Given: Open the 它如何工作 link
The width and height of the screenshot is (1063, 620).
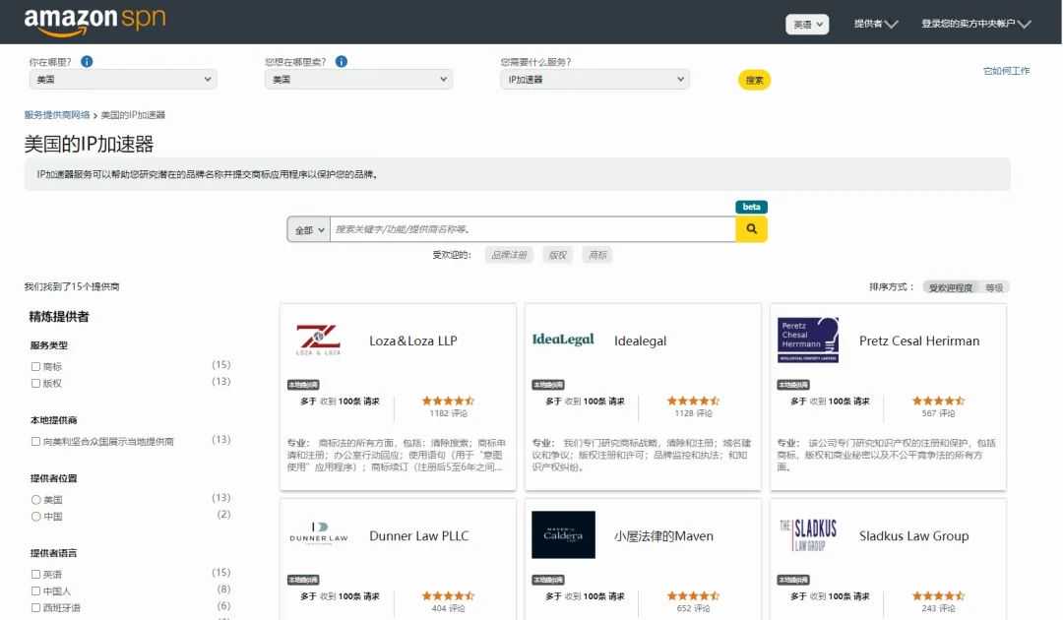Looking at the screenshot, I should coord(1006,71).
